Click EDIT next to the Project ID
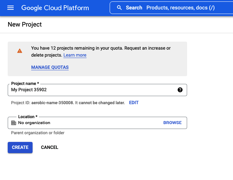The width and height of the screenshot is (233, 180). click(134, 103)
